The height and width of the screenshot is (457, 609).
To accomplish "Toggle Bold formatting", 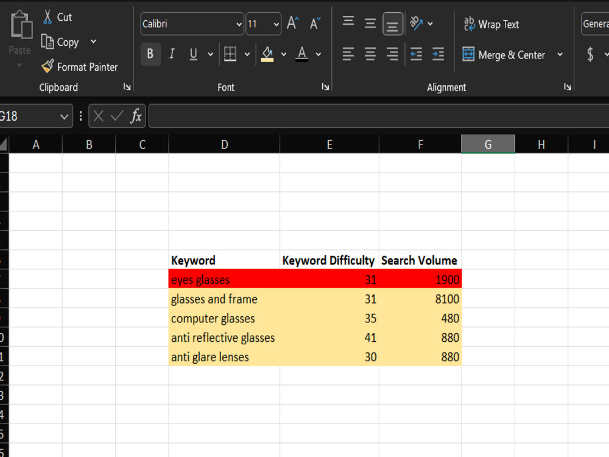I will click(x=150, y=54).
